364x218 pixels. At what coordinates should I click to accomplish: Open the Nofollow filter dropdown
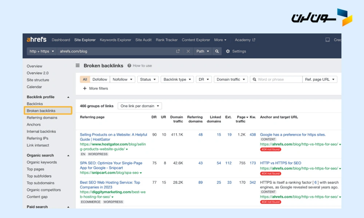coord(122,79)
